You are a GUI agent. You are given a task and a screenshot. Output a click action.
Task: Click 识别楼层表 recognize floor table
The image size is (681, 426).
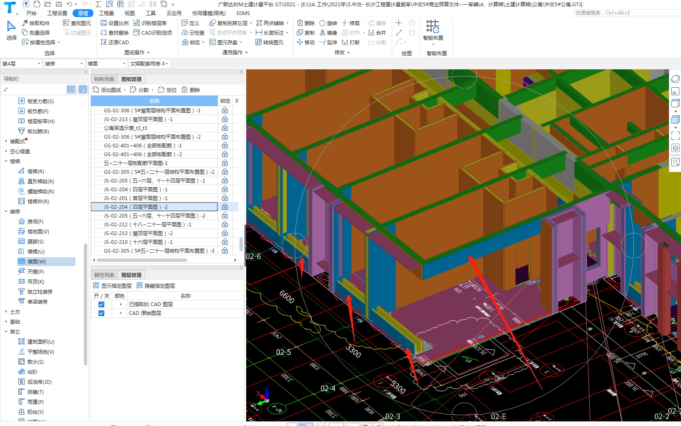click(x=150, y=23)
